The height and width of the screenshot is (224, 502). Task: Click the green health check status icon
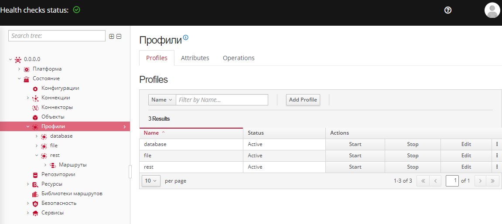coord(77,10)
